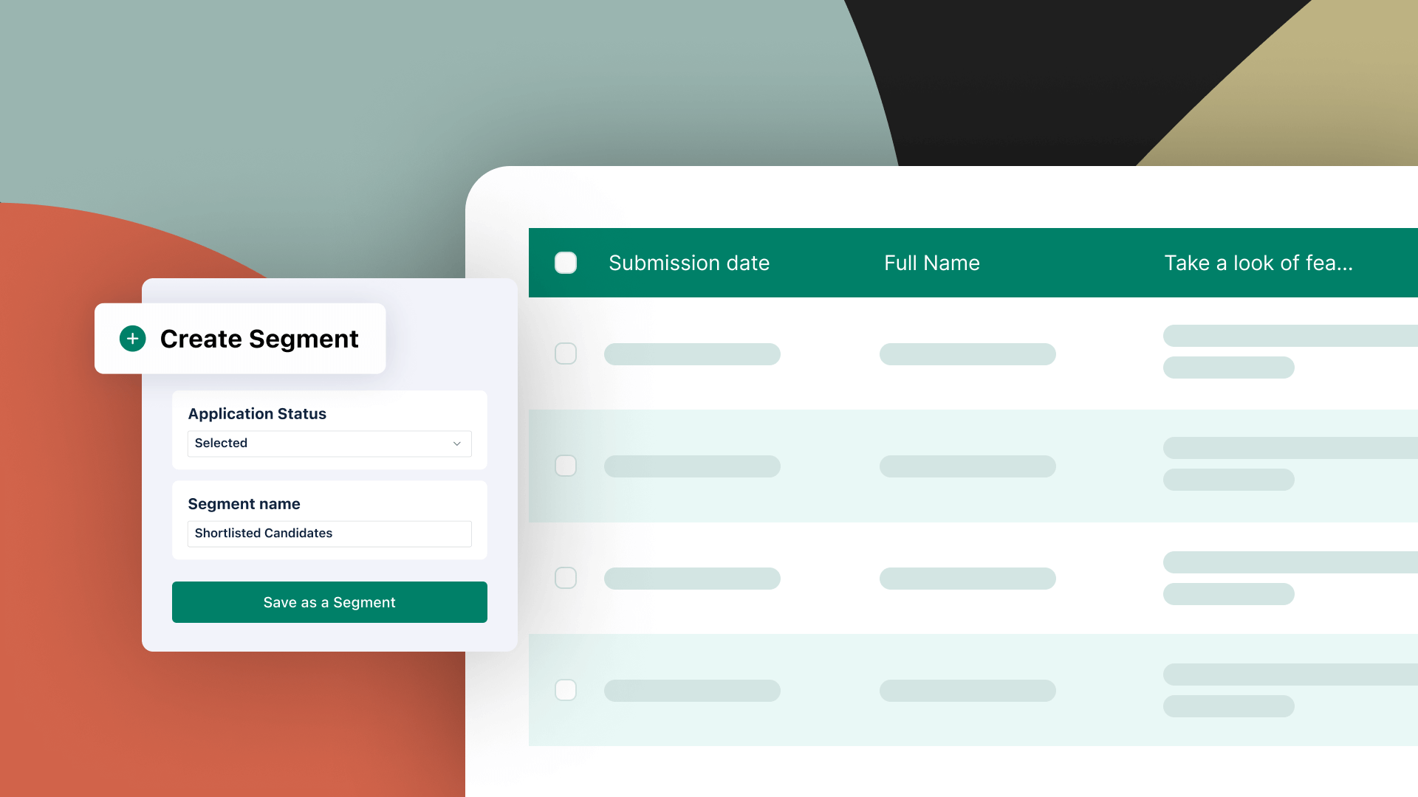Click the Shortlisted Candidates segment name field
The height and width of the screenshot is (797, 1418).
329,534
